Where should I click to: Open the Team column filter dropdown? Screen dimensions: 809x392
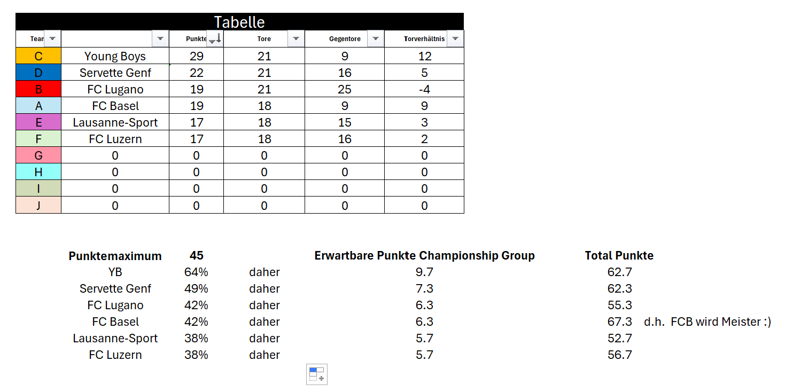(52, 38)
